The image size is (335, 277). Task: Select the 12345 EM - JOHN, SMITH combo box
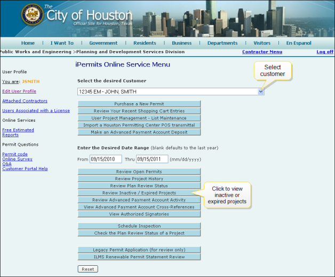(x=171, y=91)
